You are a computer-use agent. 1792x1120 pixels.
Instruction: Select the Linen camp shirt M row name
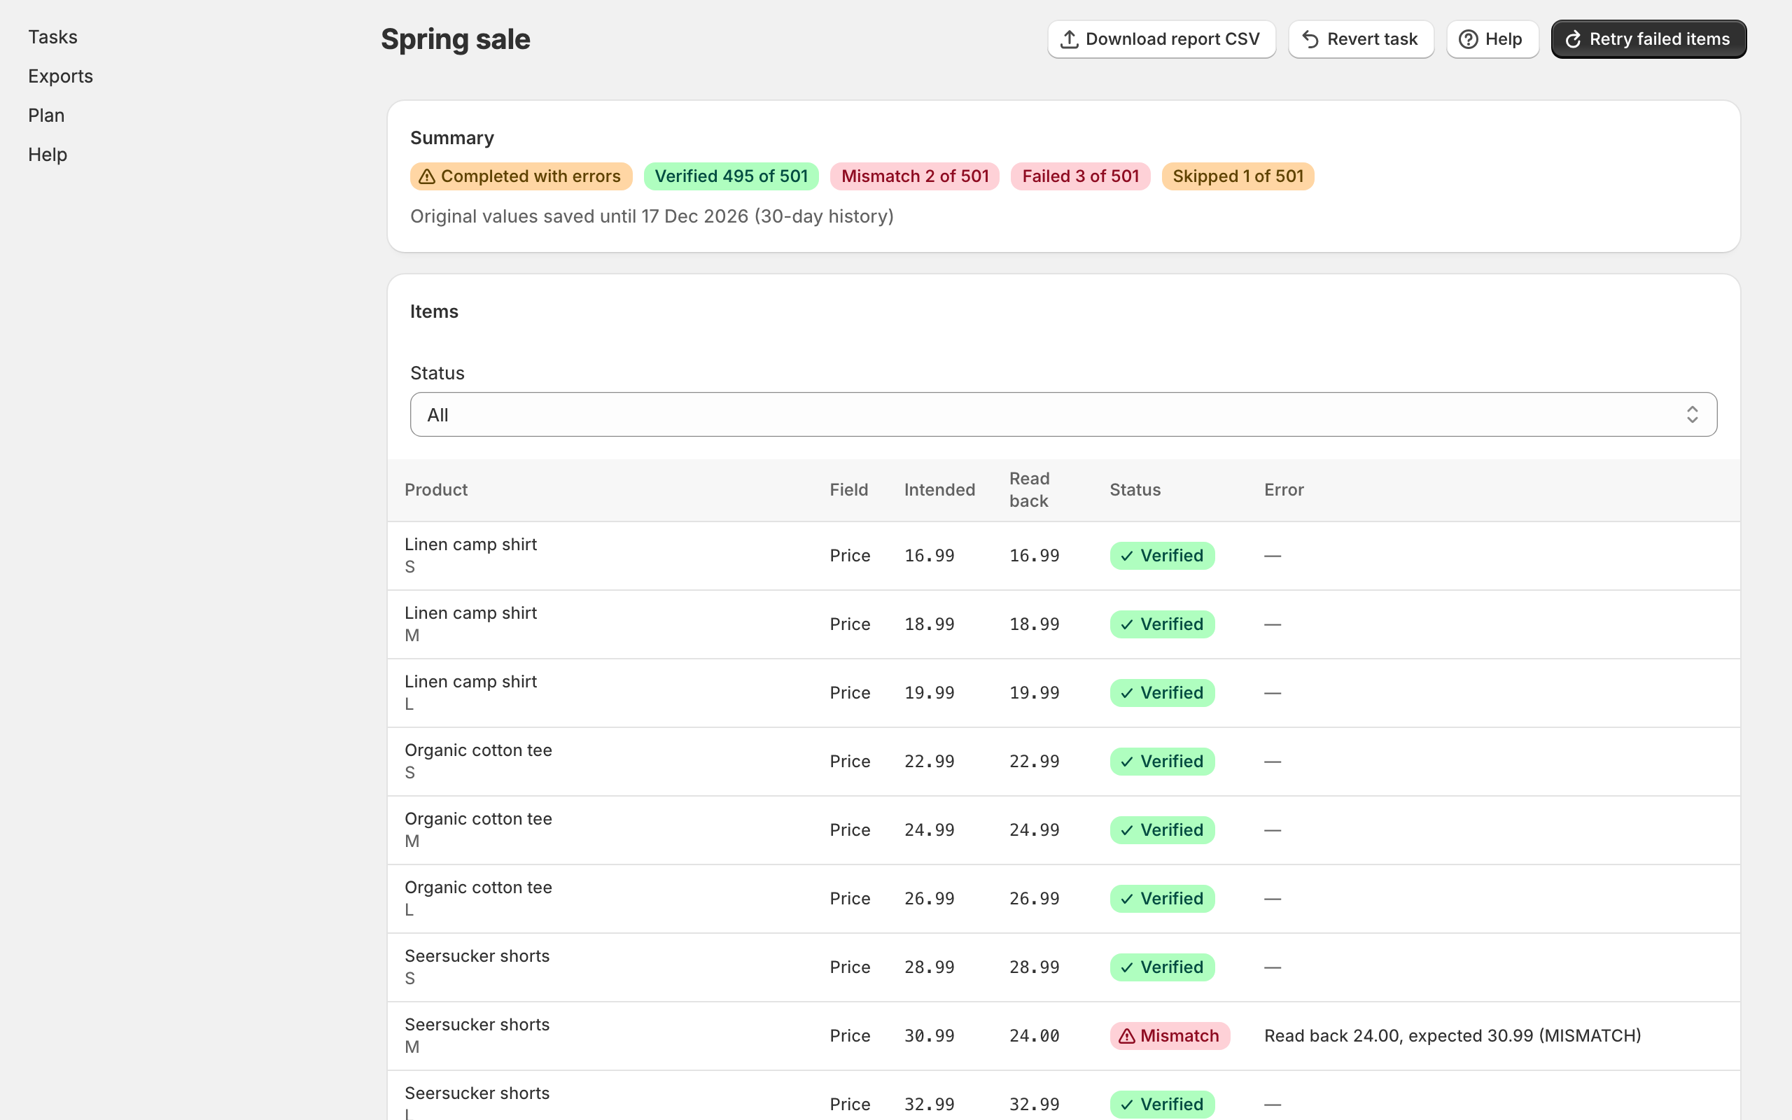(471, 613)
